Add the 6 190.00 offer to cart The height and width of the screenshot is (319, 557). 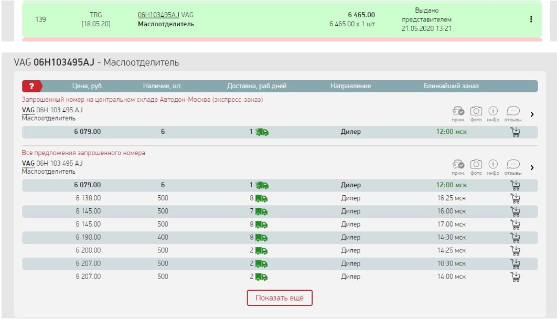click(x=515, y=238)
